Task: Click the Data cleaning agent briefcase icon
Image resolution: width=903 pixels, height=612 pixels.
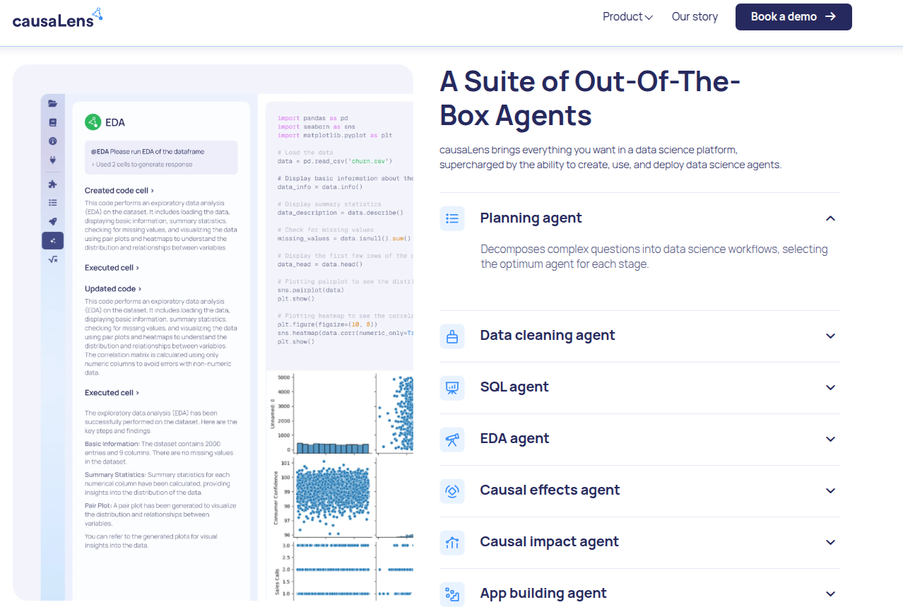Action: tap(452, 336)
